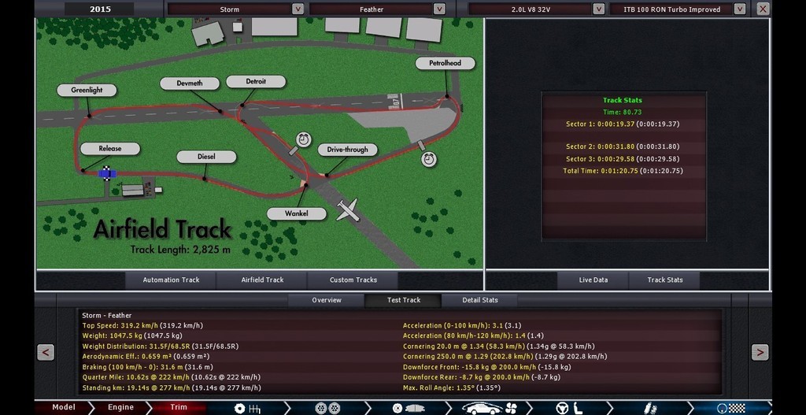Open the brakes step icon
This screenshot has height=415, width=806.
[405, 408]
